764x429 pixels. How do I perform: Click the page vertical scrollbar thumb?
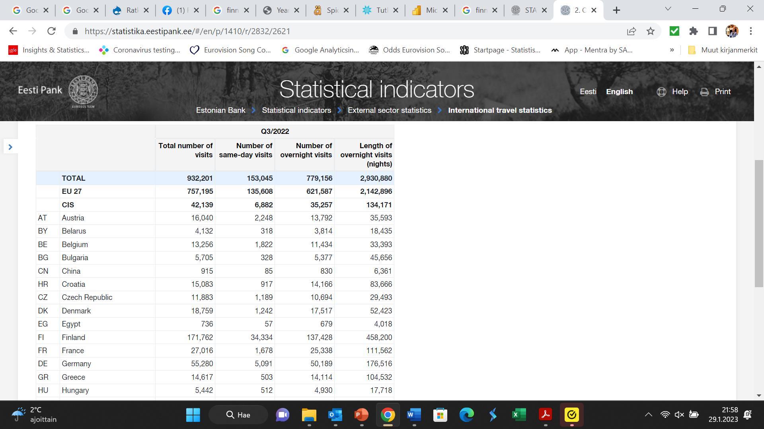click(759, 223)
